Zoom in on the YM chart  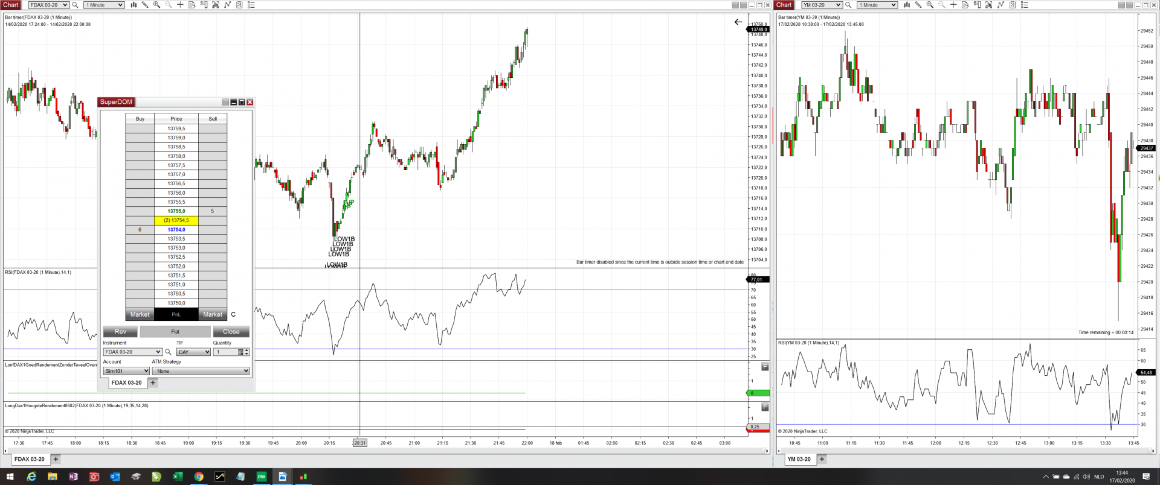point(930,5)
